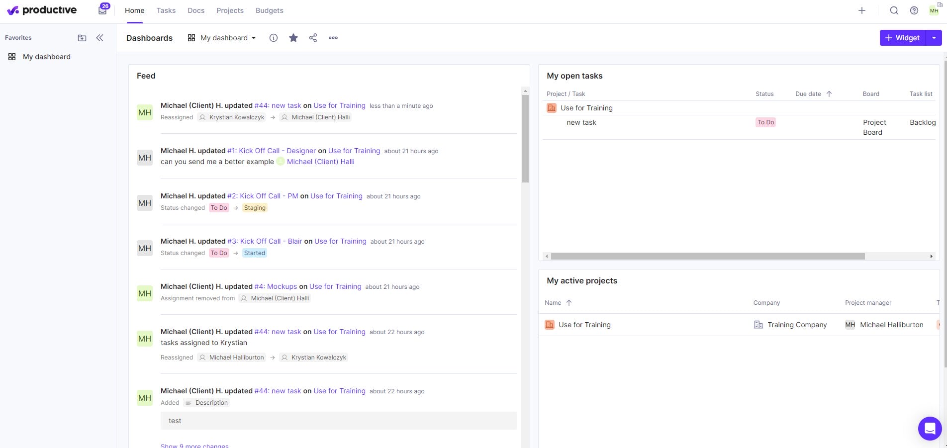
Task: Open the three-dot more options menu
Action: tap(333, 38)
